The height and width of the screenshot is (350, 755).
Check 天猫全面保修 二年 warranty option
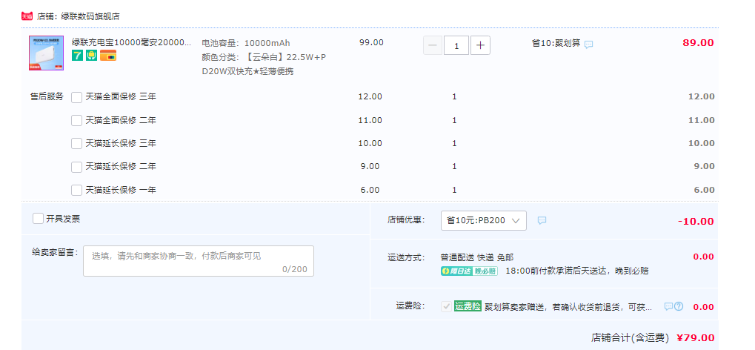(76, 121)
